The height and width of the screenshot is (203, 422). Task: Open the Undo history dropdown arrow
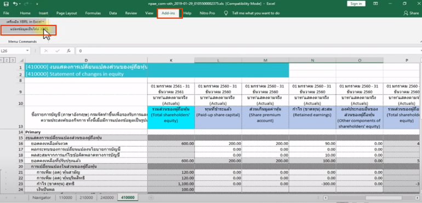(20, 4)
